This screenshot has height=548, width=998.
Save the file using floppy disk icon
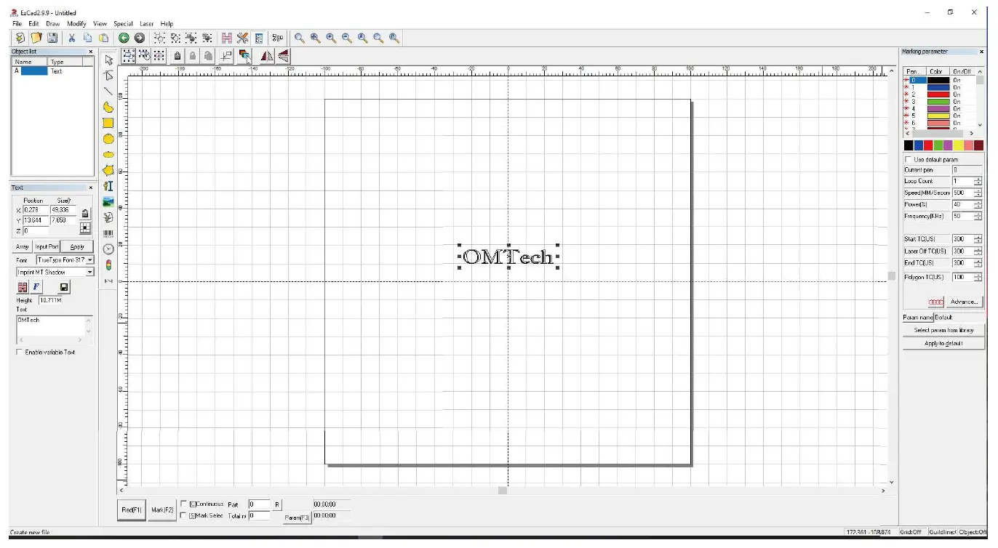pyautogui.click(x=52, y=38)
